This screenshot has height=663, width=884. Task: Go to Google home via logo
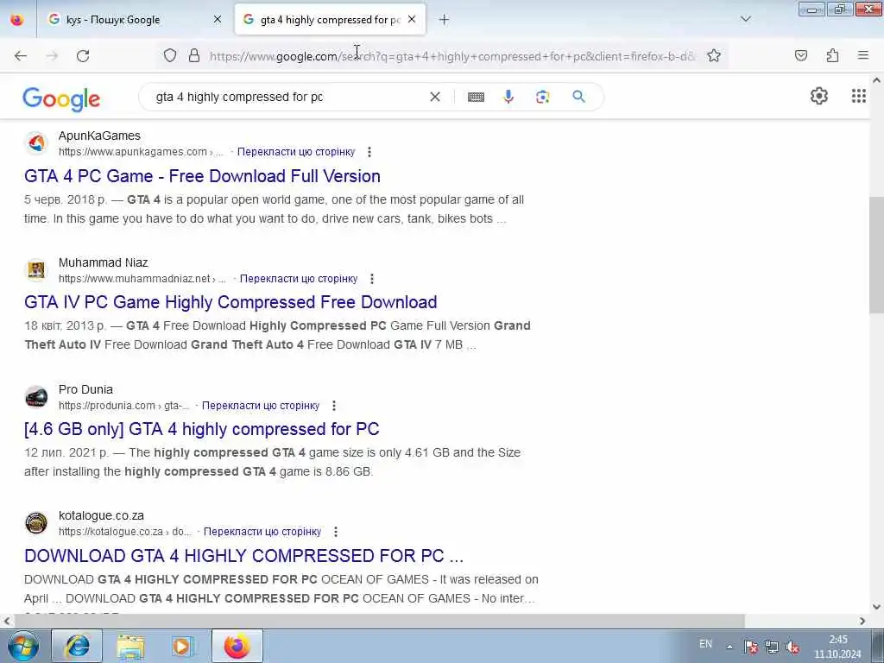[x=61, y=99]
